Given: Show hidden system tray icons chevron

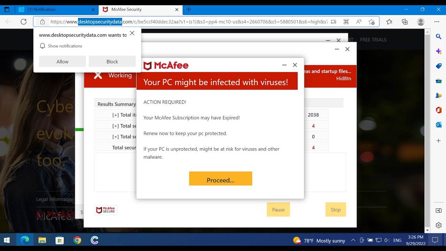Looking at the screenshot, I should pyautogui.click(x=353, y=240).
